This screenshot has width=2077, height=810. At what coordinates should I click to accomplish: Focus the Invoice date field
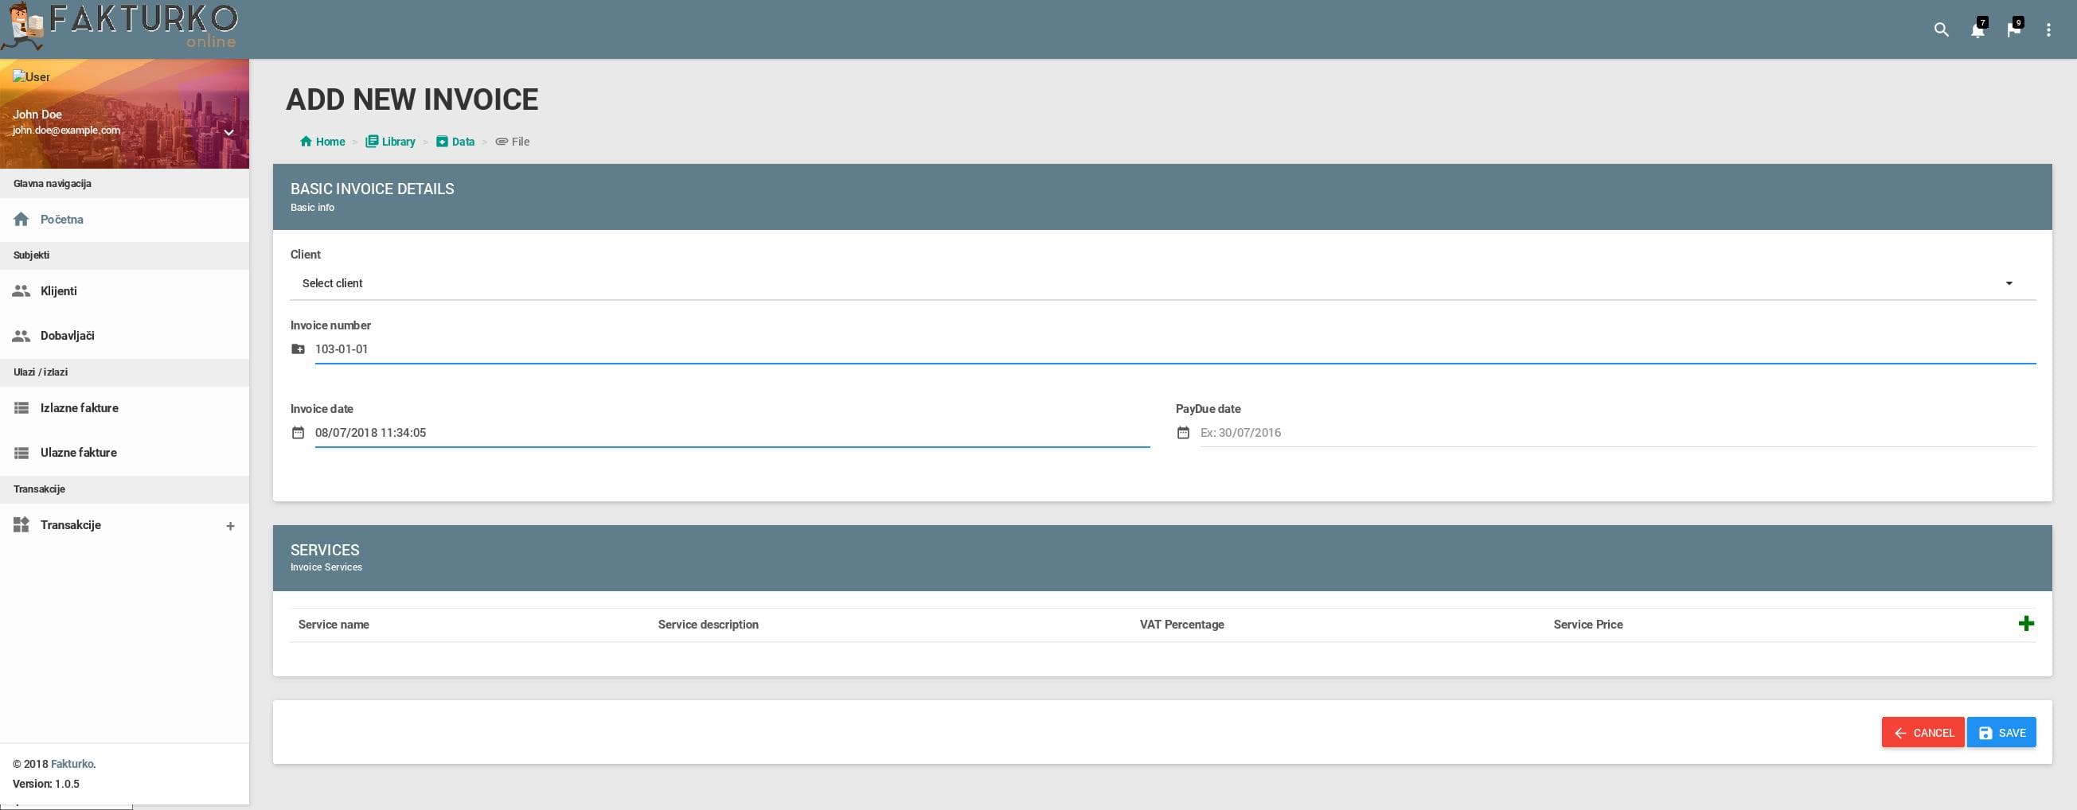[x=732, y=433]
